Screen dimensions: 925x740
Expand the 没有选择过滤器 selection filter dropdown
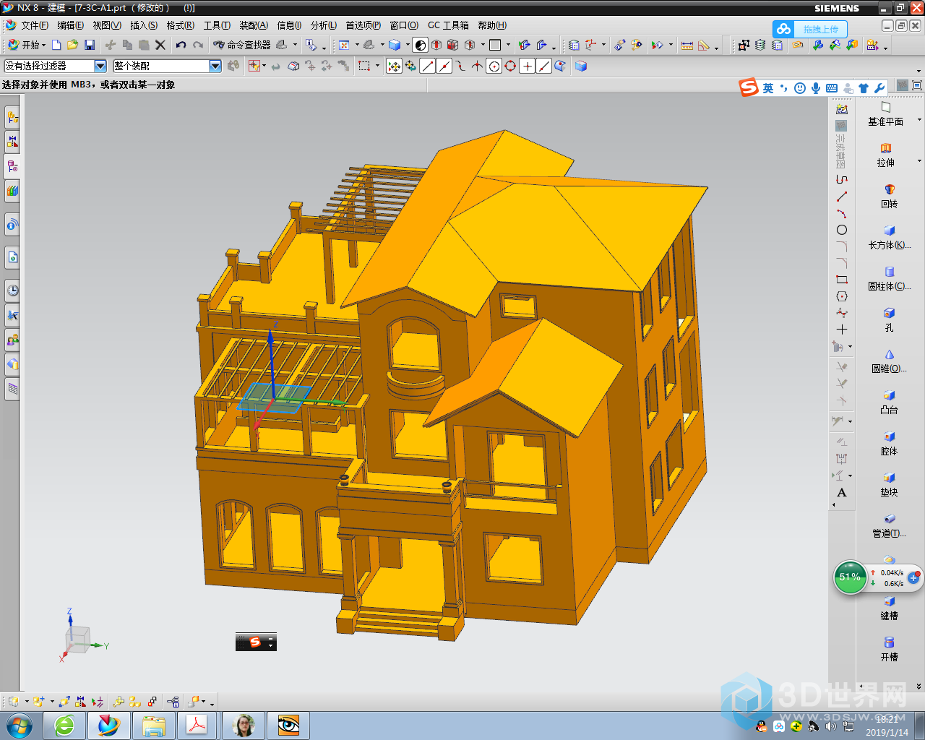pos(100,66)
